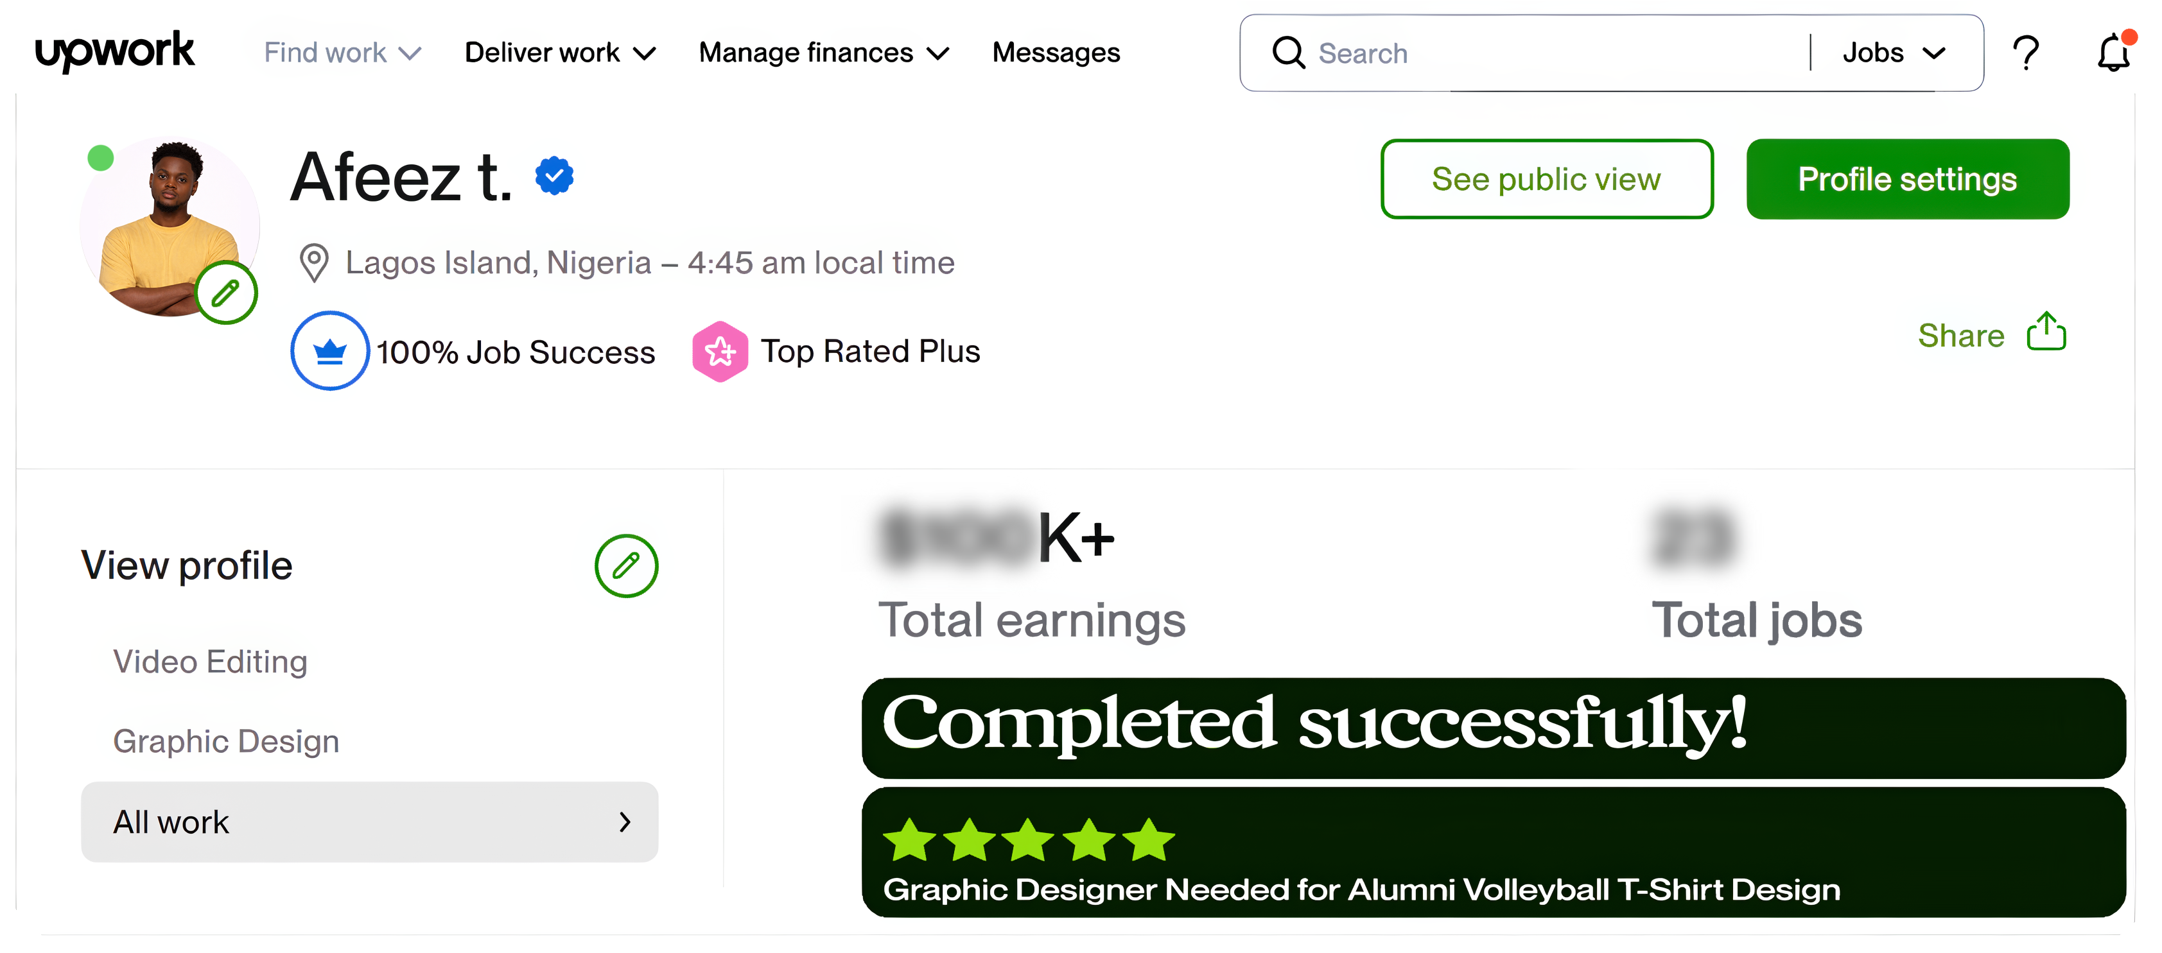Image resolution: width=2162 pixels, height=953 pixels.
Task: Click the help question mark icon
Action: click(x=2026, y=53)
